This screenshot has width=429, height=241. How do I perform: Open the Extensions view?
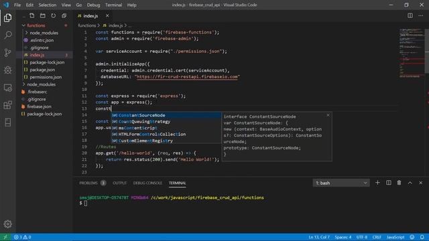(x=7, y=105)
